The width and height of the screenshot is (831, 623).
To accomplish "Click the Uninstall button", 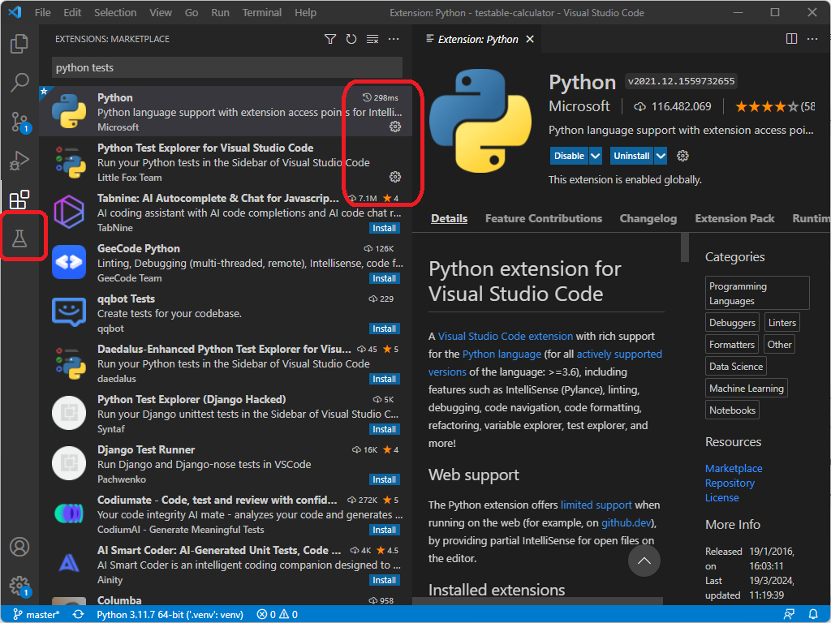I will (631, 156).
